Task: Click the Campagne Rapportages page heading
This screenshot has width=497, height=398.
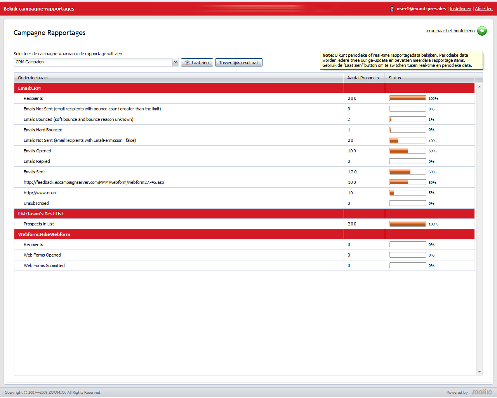Action: tap(50, 33)
